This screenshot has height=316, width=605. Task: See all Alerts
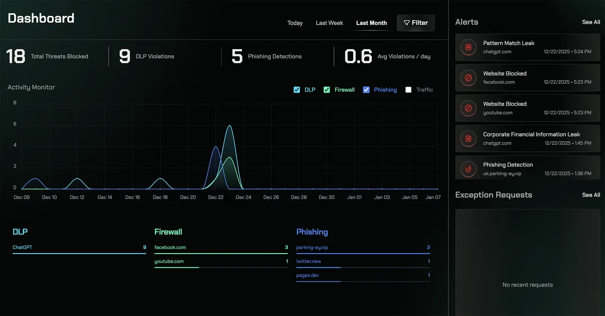tap(591, 22)
